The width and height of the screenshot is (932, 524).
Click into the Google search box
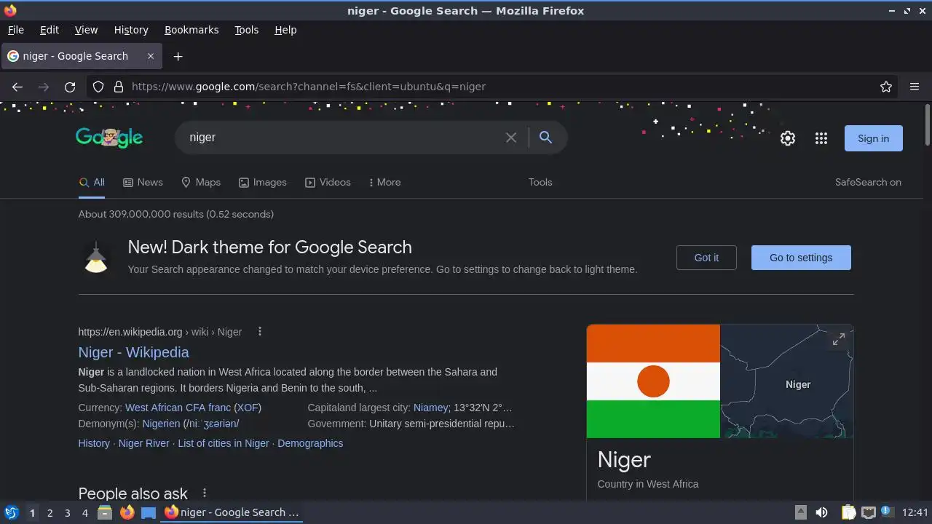pos(342,138)
